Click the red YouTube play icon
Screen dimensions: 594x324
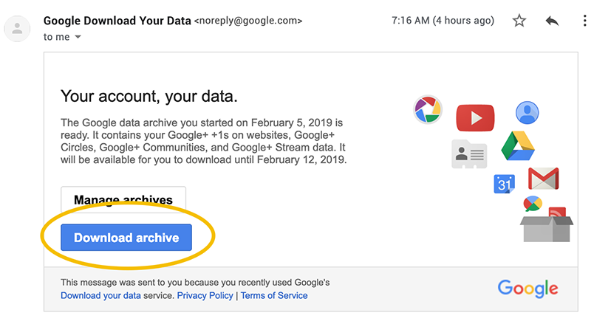pos(474,117)
